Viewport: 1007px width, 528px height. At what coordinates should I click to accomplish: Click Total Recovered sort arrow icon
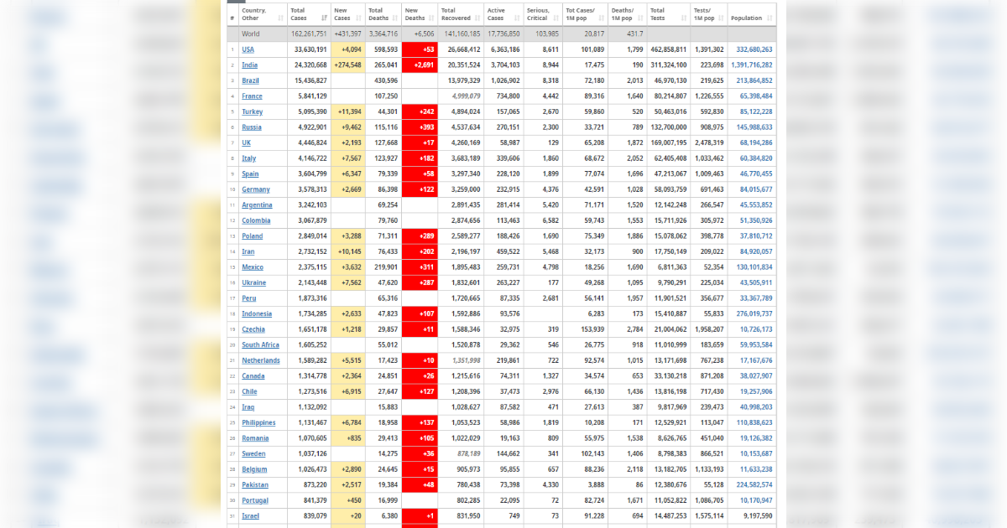tap(477, 18)
